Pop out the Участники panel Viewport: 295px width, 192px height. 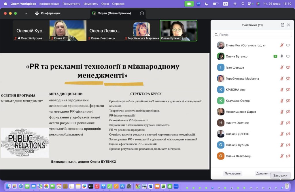[282, 25]
